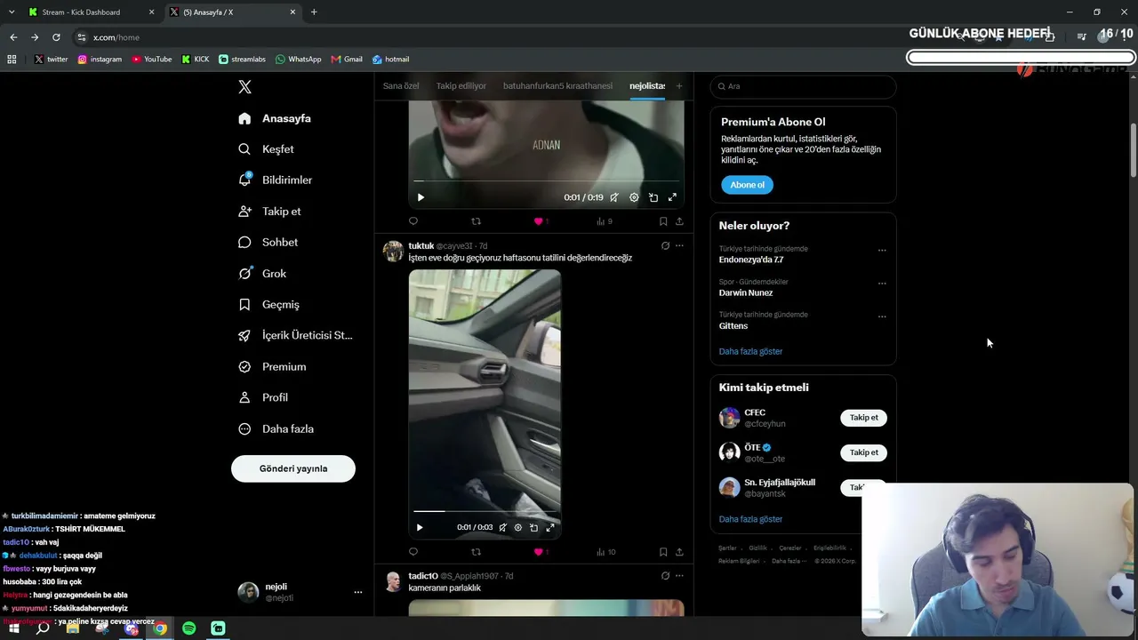Switch to Takip ediliyor tab
This screenshot has width=1138, height=640.
(461, 86)
